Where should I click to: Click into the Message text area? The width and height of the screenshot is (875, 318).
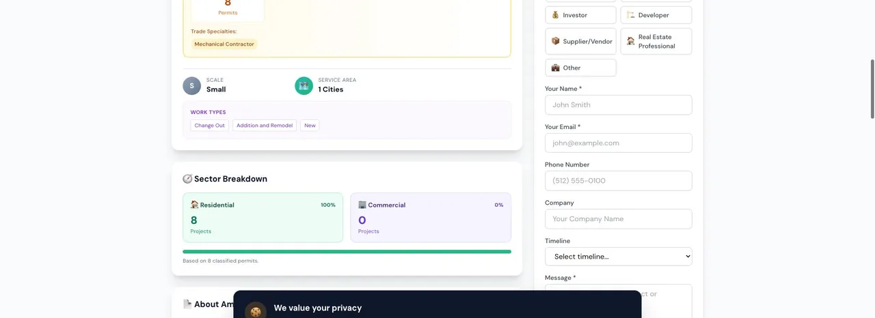[618, 301]
